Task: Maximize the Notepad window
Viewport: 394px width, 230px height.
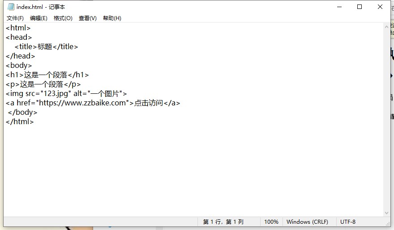Action: [x=360, y=7]
